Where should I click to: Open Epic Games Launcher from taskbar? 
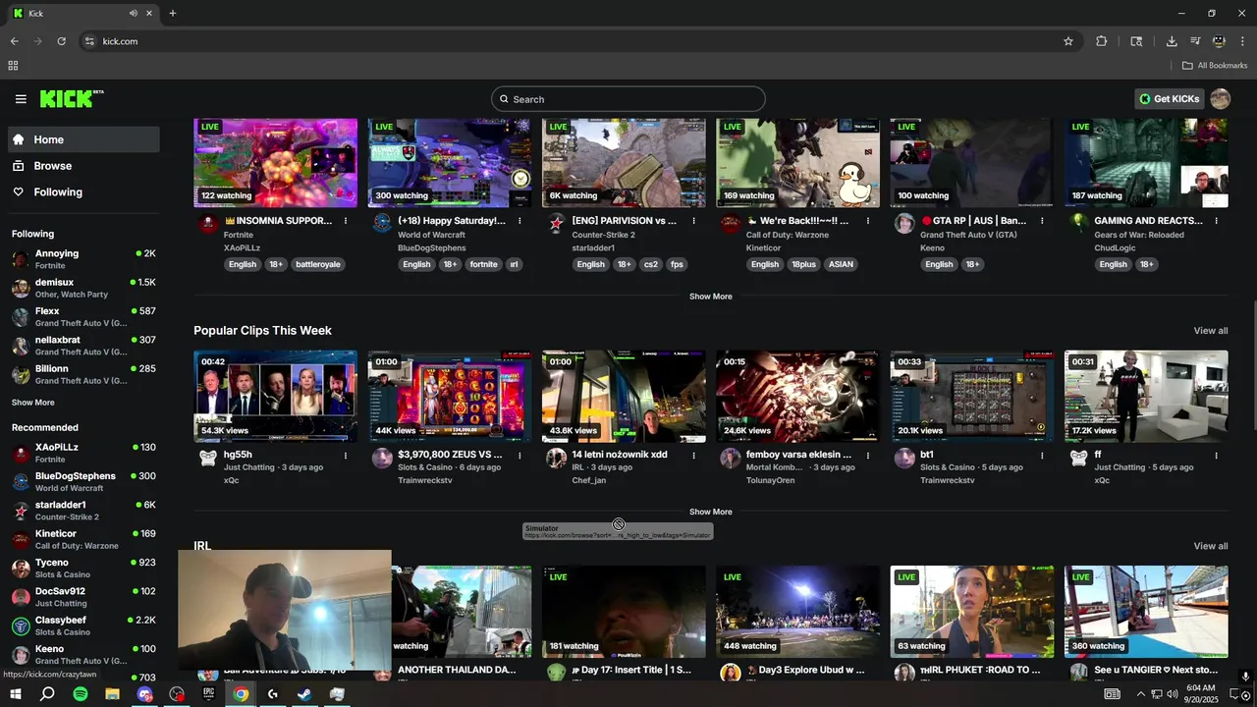point(208,694)
